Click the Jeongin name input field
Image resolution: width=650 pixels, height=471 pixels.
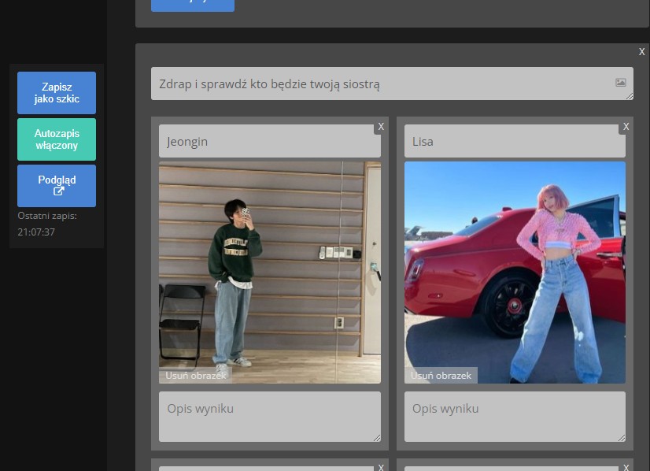coord(269,142)
